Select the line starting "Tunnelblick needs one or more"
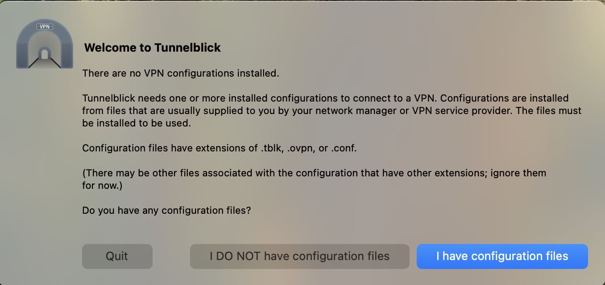 click(325, 98)
